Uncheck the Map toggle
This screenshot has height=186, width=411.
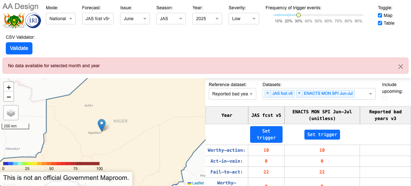click(380, 15)
